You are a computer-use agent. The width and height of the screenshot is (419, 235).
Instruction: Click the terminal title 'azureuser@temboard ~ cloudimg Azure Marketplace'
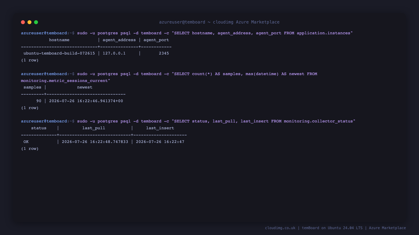tap(219, 22)
